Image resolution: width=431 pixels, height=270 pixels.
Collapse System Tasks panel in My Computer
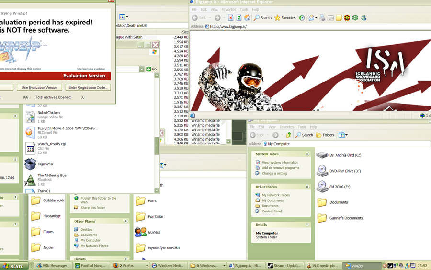pos(307,154)
